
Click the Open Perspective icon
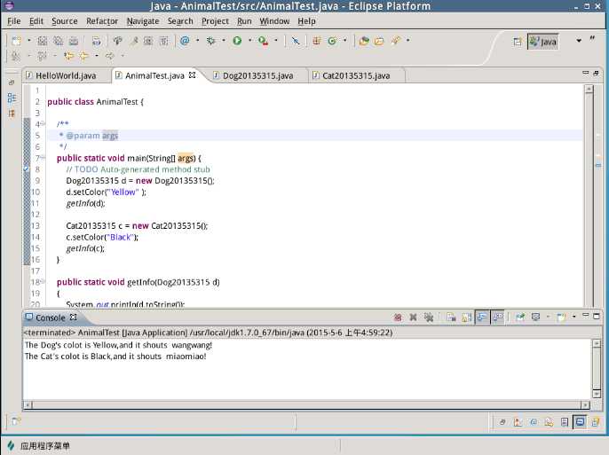[518, 42]
